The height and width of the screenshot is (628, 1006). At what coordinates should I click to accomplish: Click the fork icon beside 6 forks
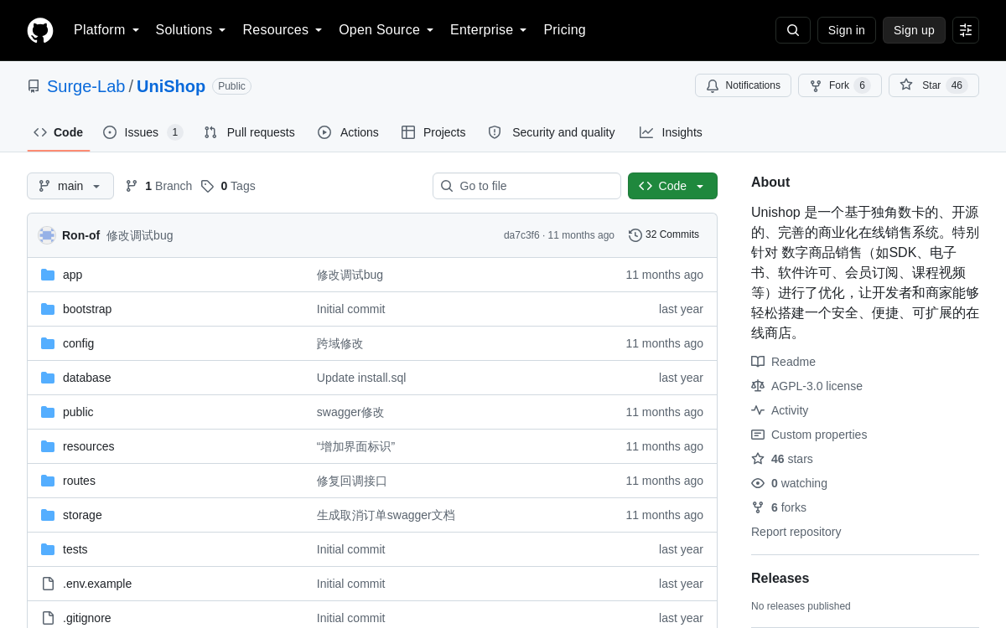[758, 507]
